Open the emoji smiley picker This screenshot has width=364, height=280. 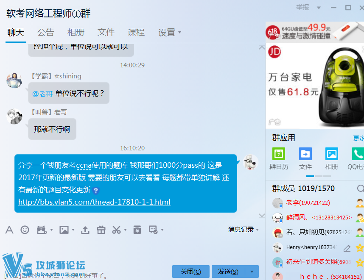25,230
